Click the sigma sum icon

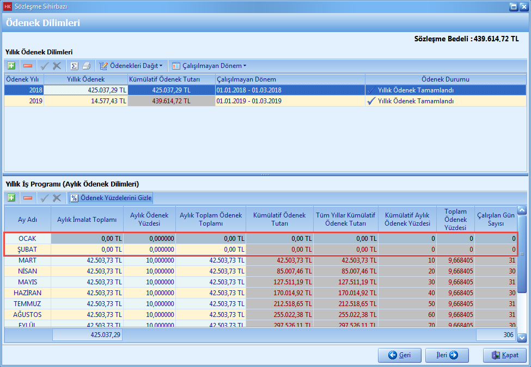pos(74,66)
